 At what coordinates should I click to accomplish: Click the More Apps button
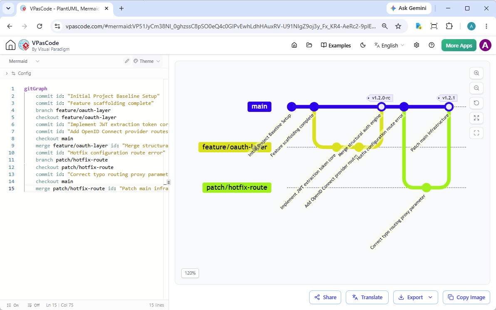point(459,45)
